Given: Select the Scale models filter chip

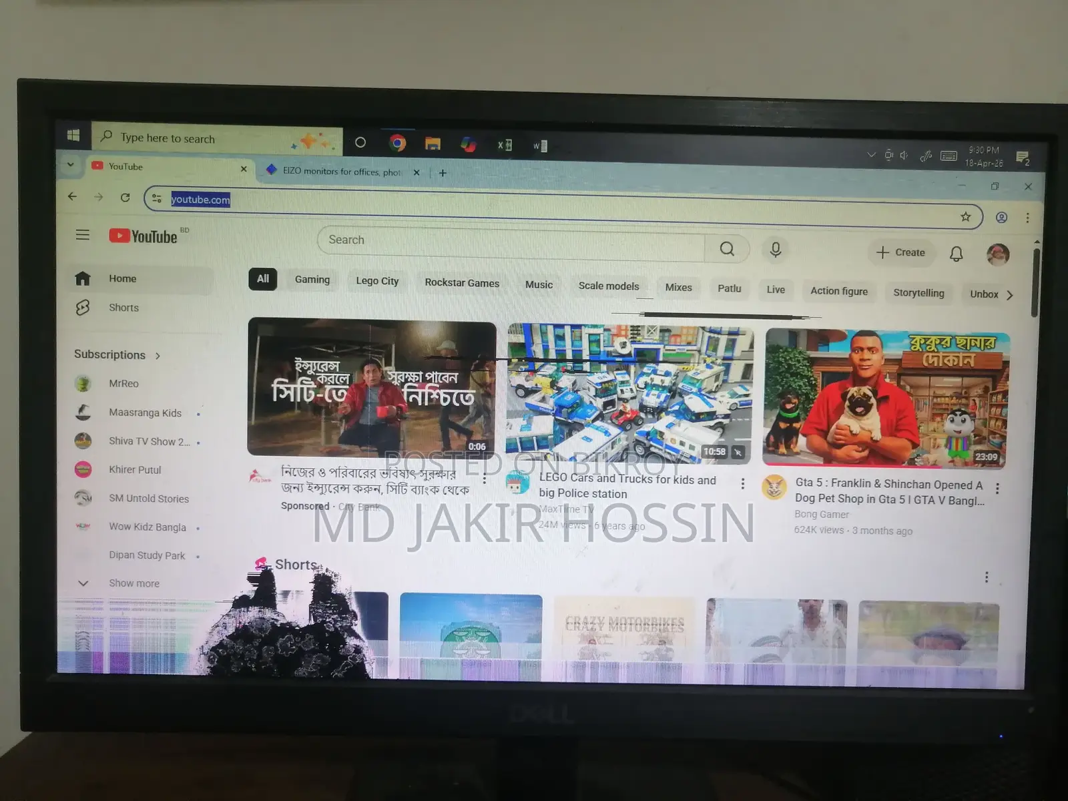Looking at the screenshot, I should (609, 286).
